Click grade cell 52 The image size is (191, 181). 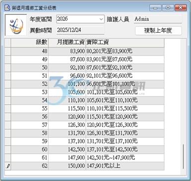30,84
